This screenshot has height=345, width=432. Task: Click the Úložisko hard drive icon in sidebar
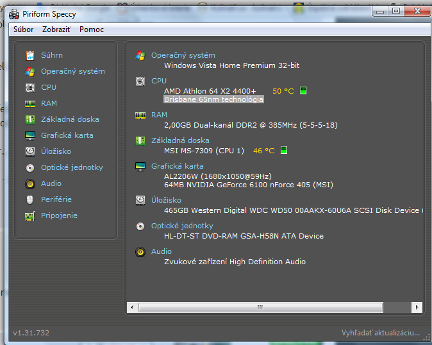(x=30, y=151)
